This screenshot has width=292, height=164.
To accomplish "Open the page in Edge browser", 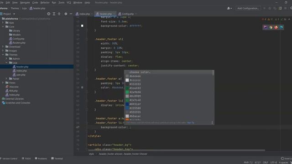I will point(281,27).
